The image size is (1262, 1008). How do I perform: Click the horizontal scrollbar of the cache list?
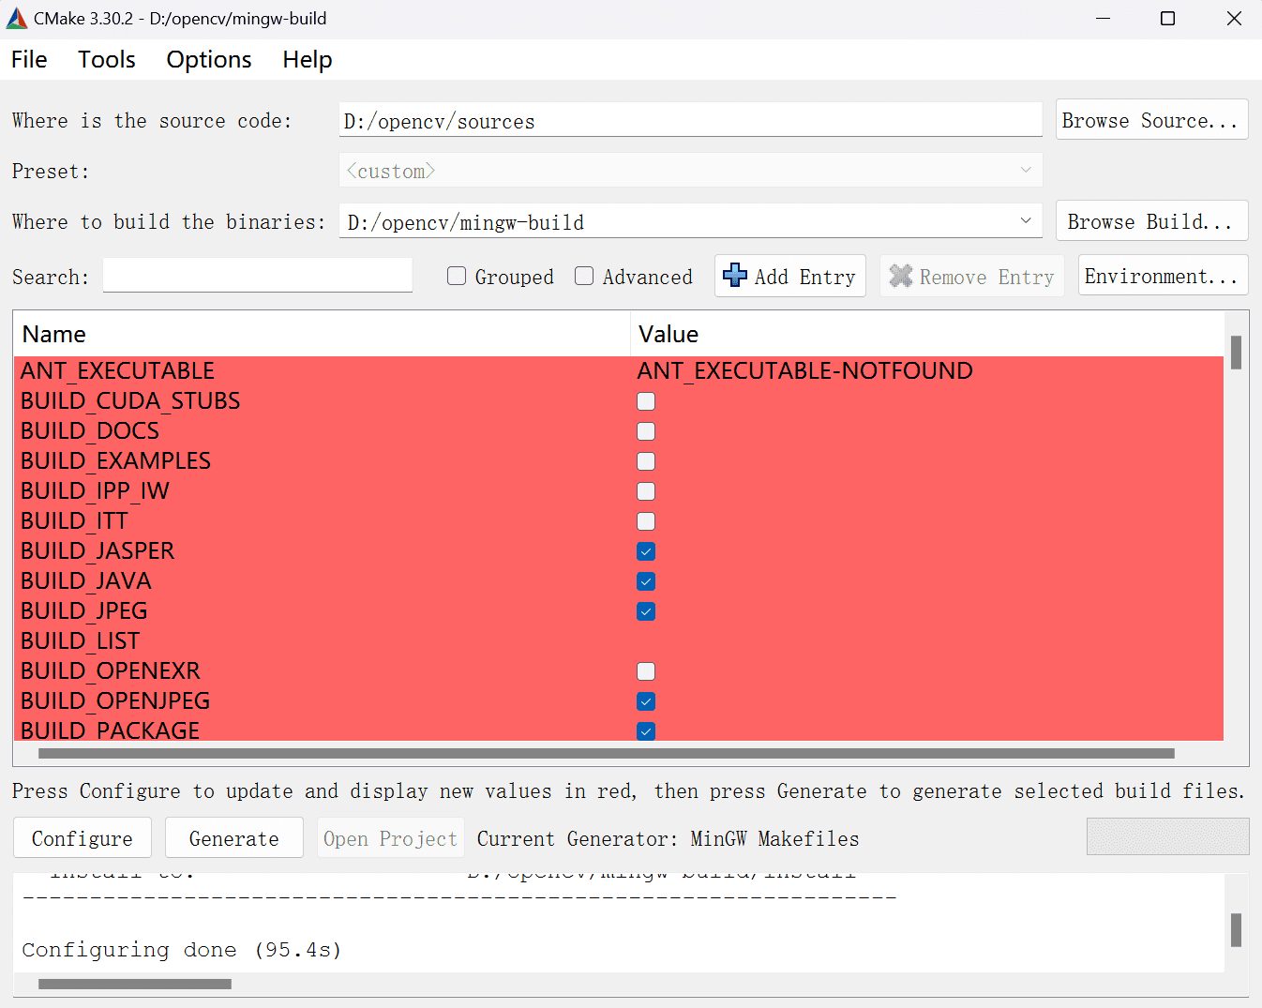coord(606,753)
